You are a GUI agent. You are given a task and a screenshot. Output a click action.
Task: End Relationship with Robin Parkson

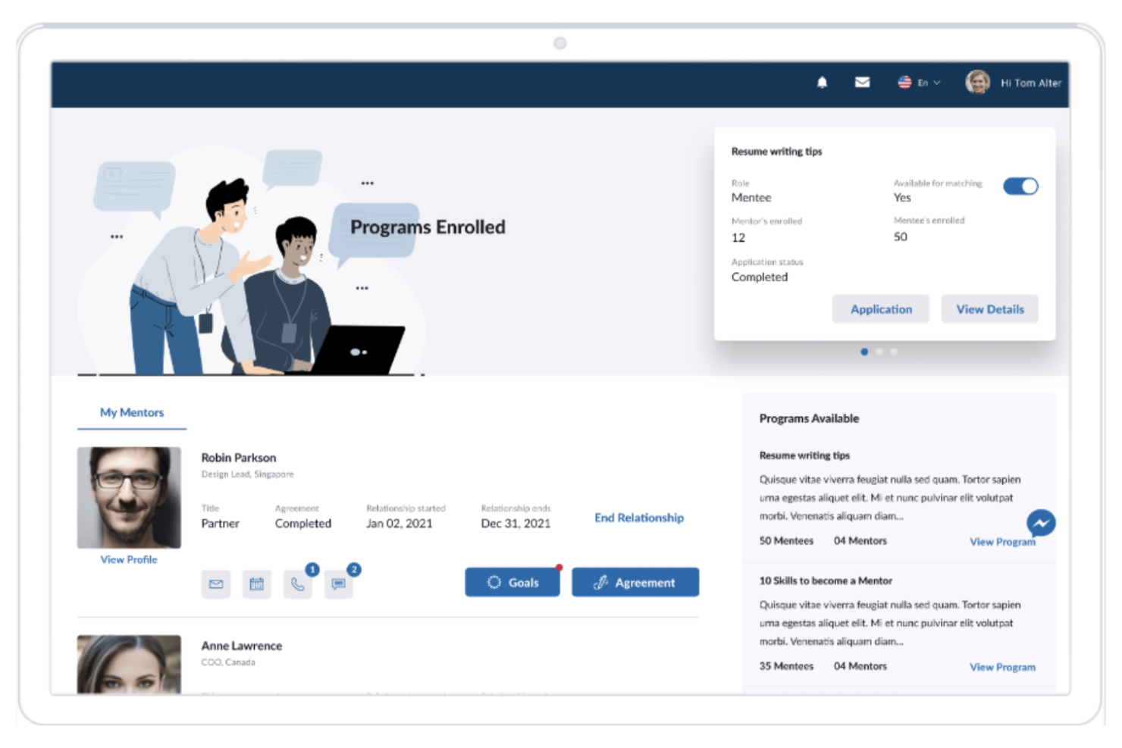638,518
